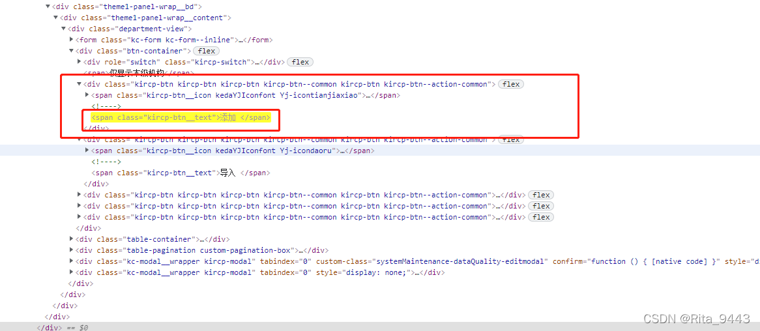The image size is (760, 331).
Task: Click the "btn-container" class value
Action: pos(154,51)
